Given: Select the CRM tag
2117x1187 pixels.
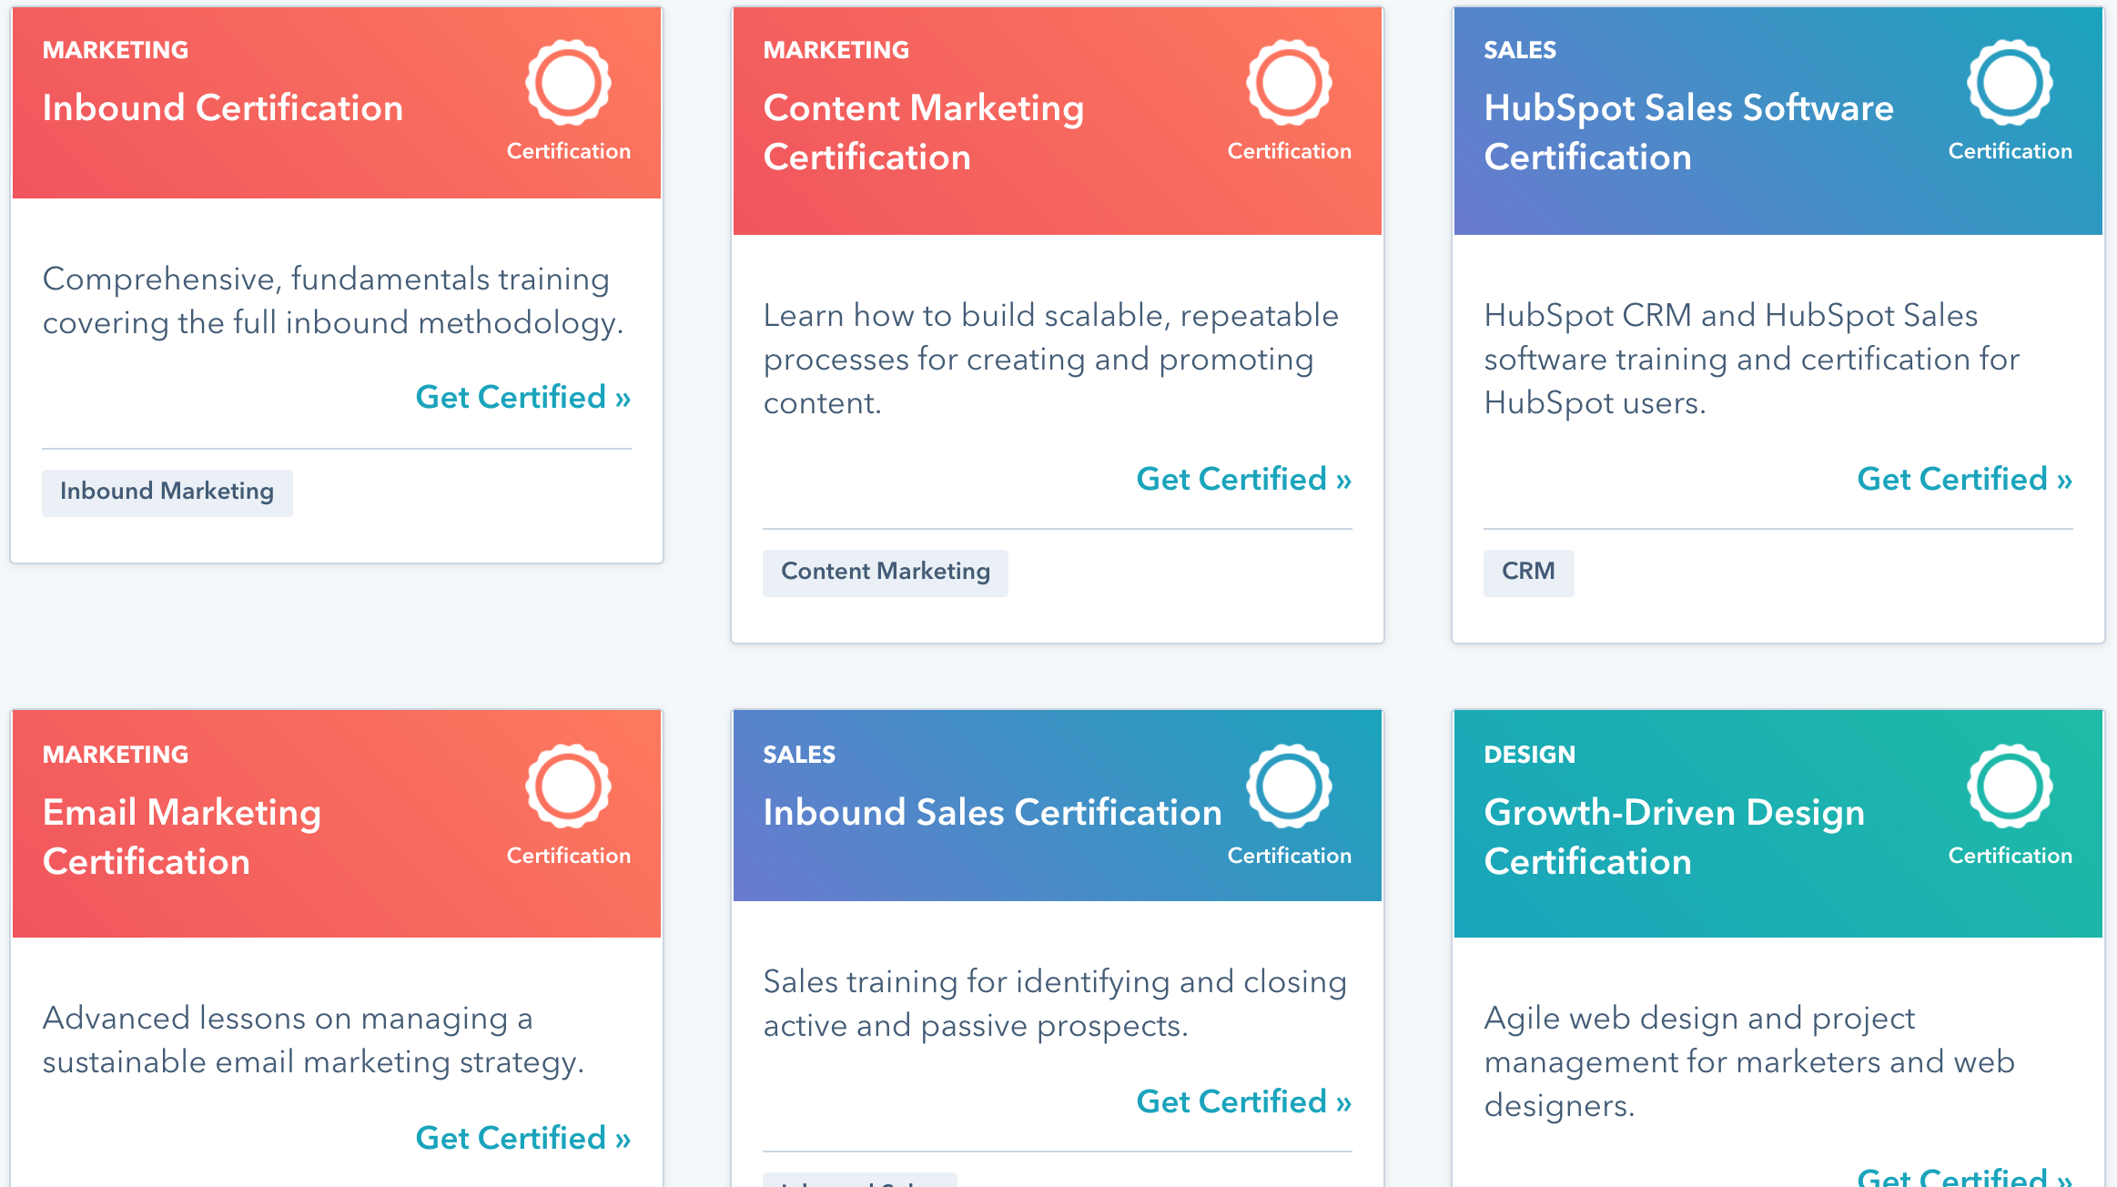Looking at the screenshot, I should (x=1529, y=573).
